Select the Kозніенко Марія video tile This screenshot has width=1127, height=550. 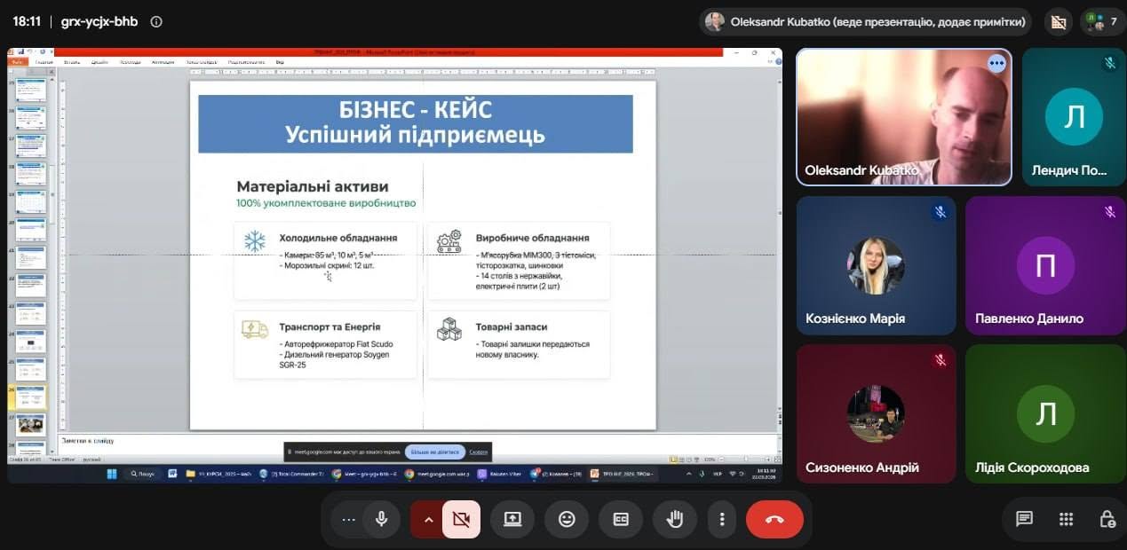[x=876, y=265]
